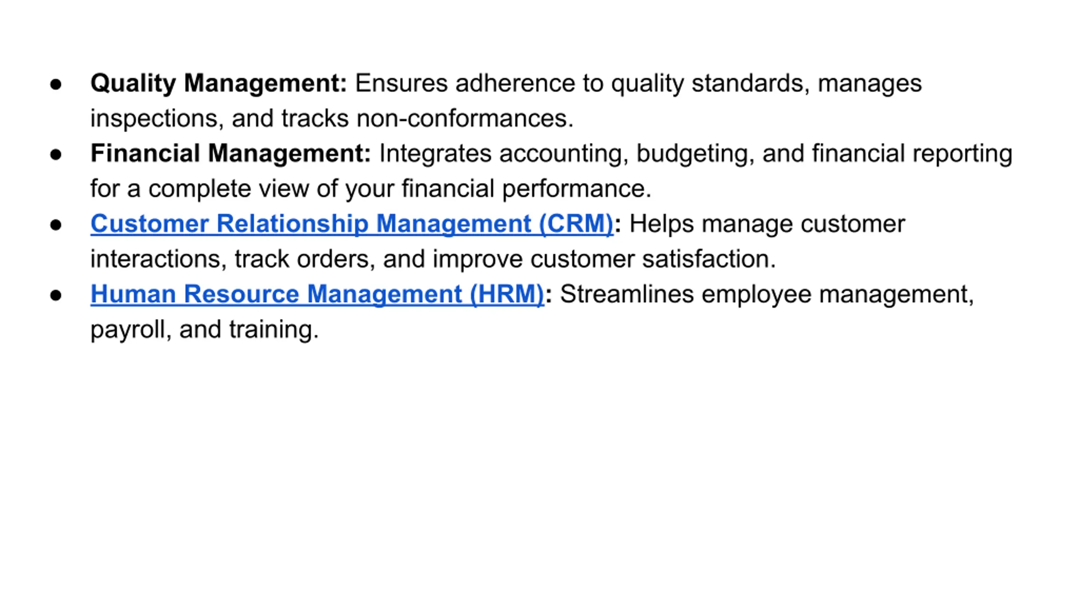Click the line about your financial performance

point(371,189)
